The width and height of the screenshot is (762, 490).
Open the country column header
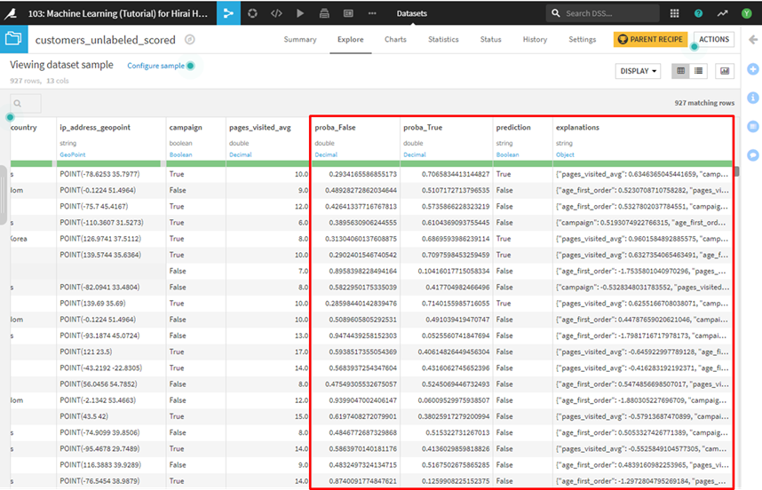(23, 127)
